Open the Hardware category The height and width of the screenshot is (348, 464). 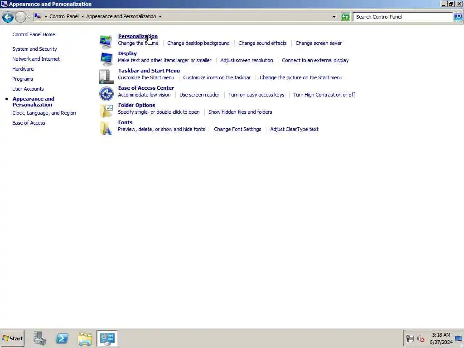(23, 69)
